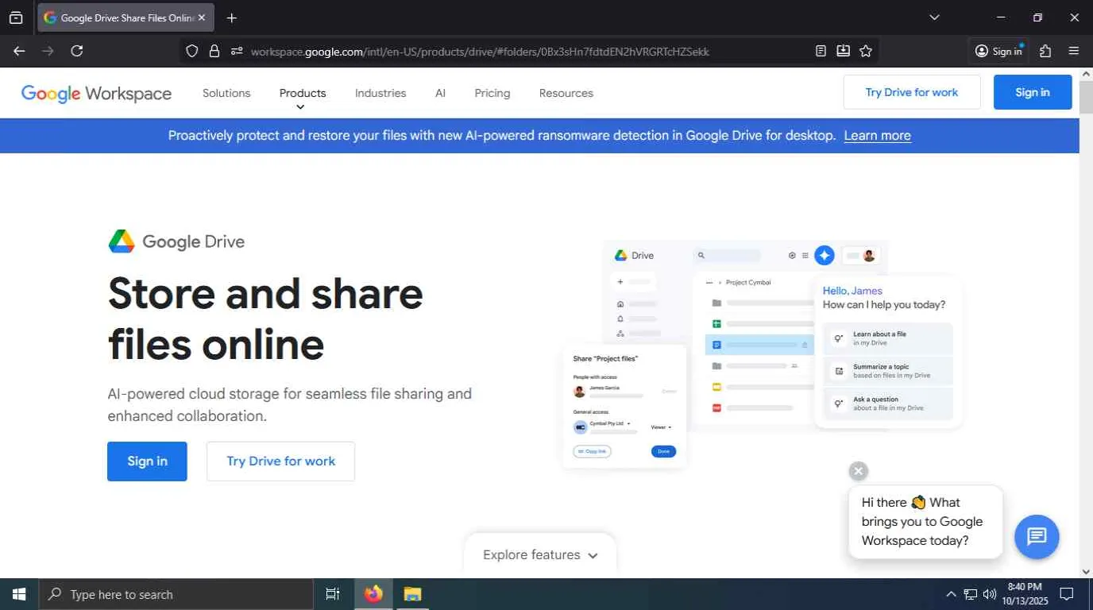1093x610 pixels.
Task: Open the Resources menu
Action: (566, 93)
